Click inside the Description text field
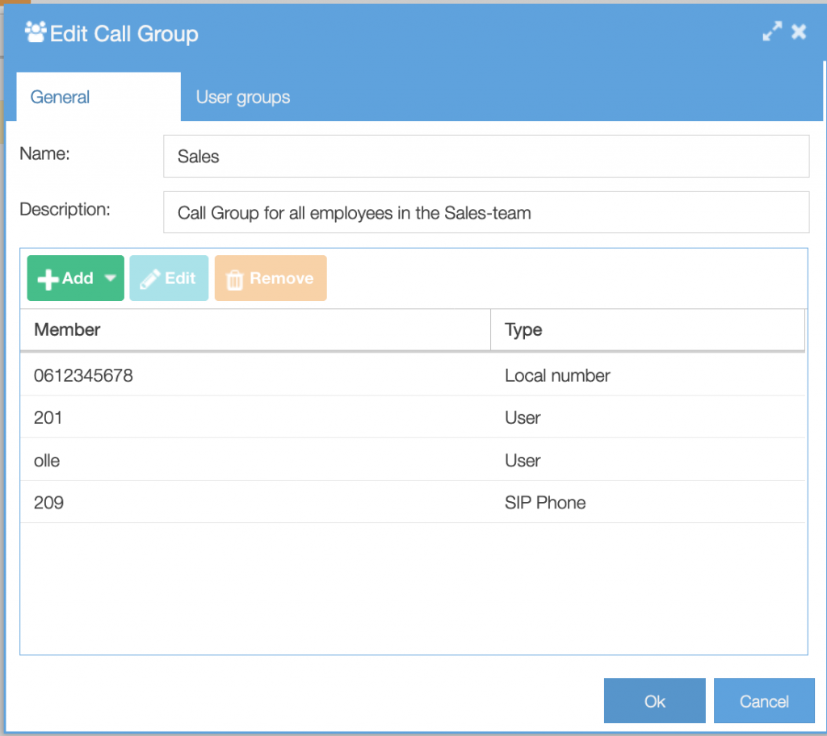Screen dimensions: 827x736 click(x=485, y=211)
